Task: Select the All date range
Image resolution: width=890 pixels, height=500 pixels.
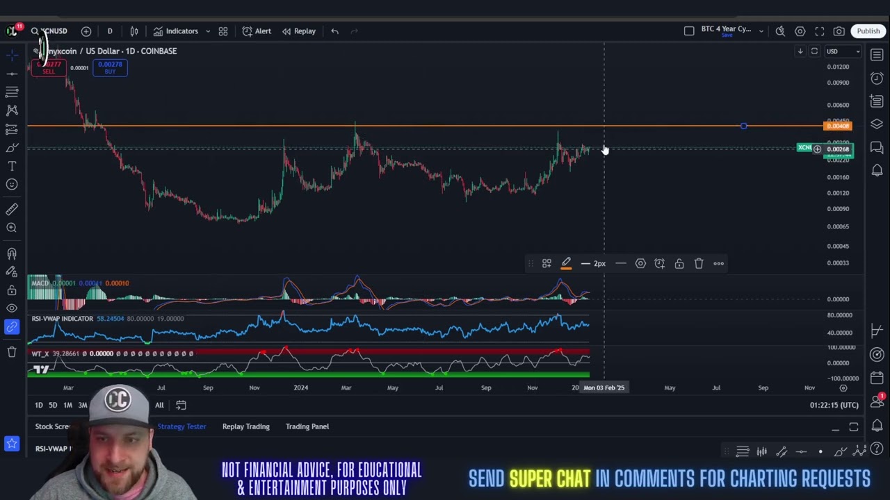Action: click(159, 405)
